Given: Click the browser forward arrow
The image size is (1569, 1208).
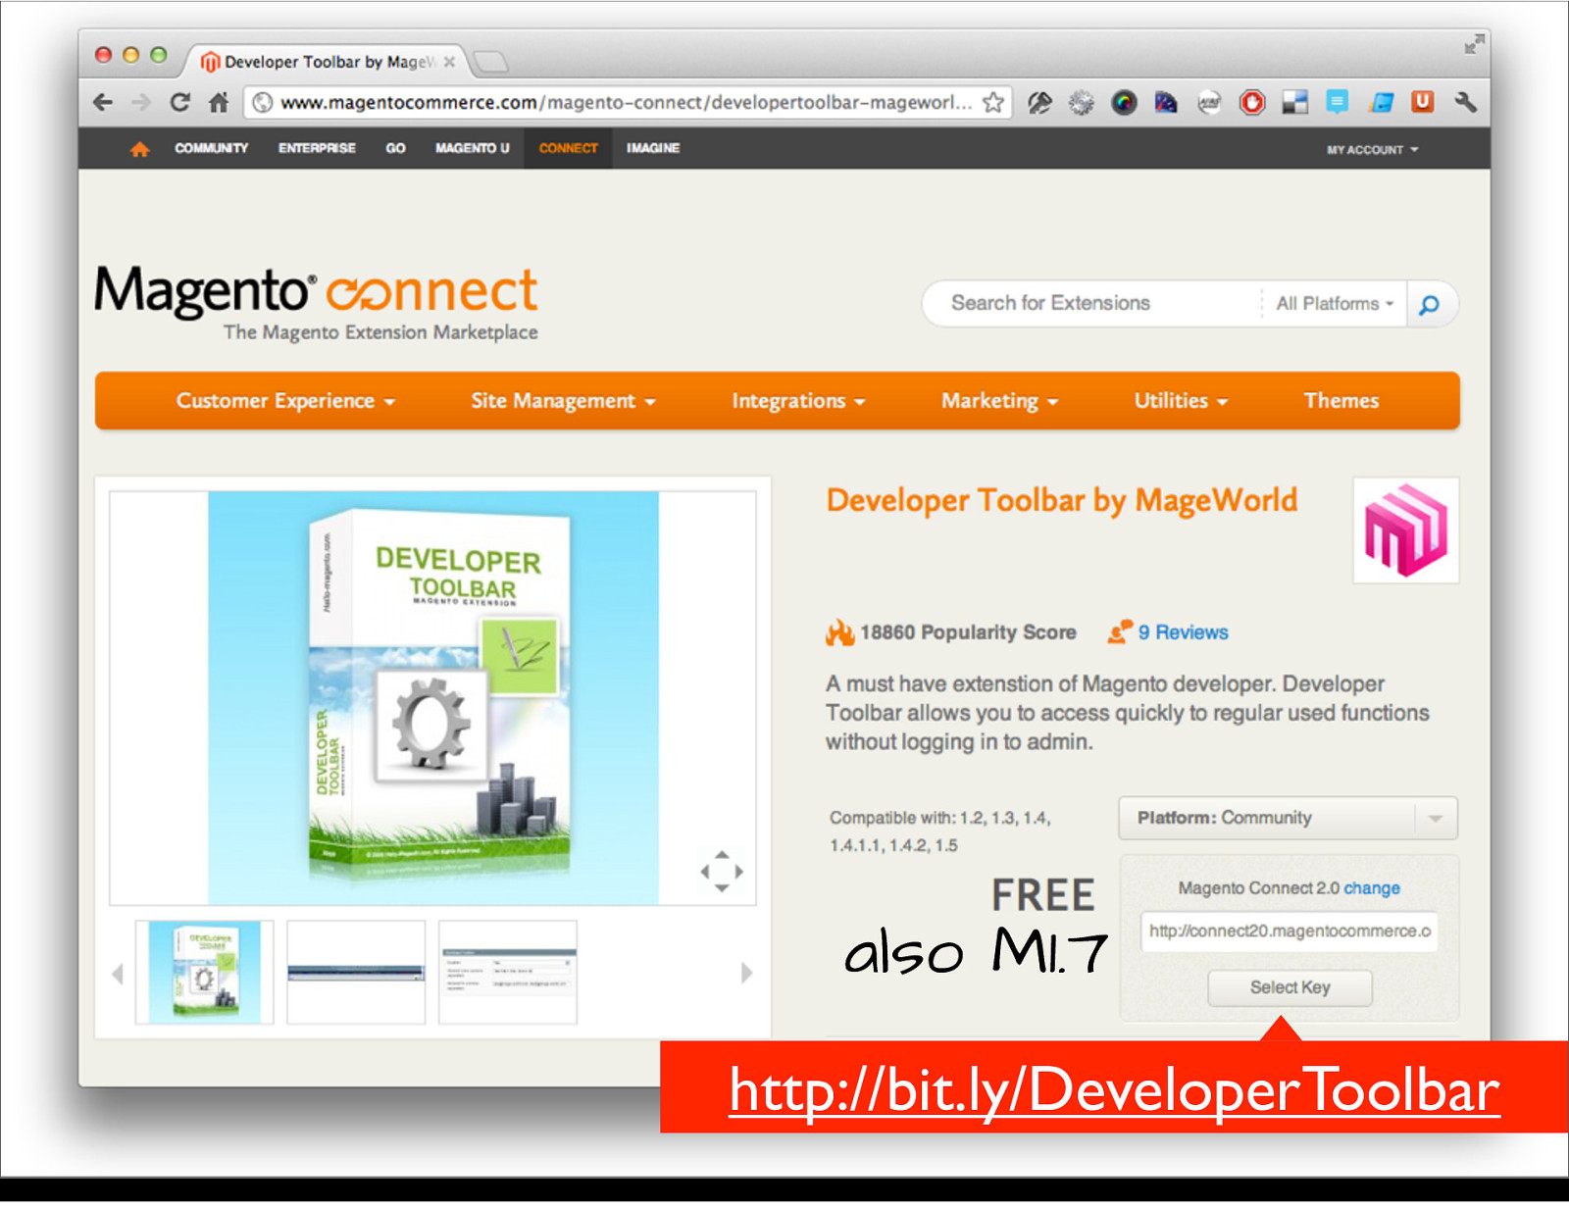Looking at the screenshot, I should click(x=141, y=102).
